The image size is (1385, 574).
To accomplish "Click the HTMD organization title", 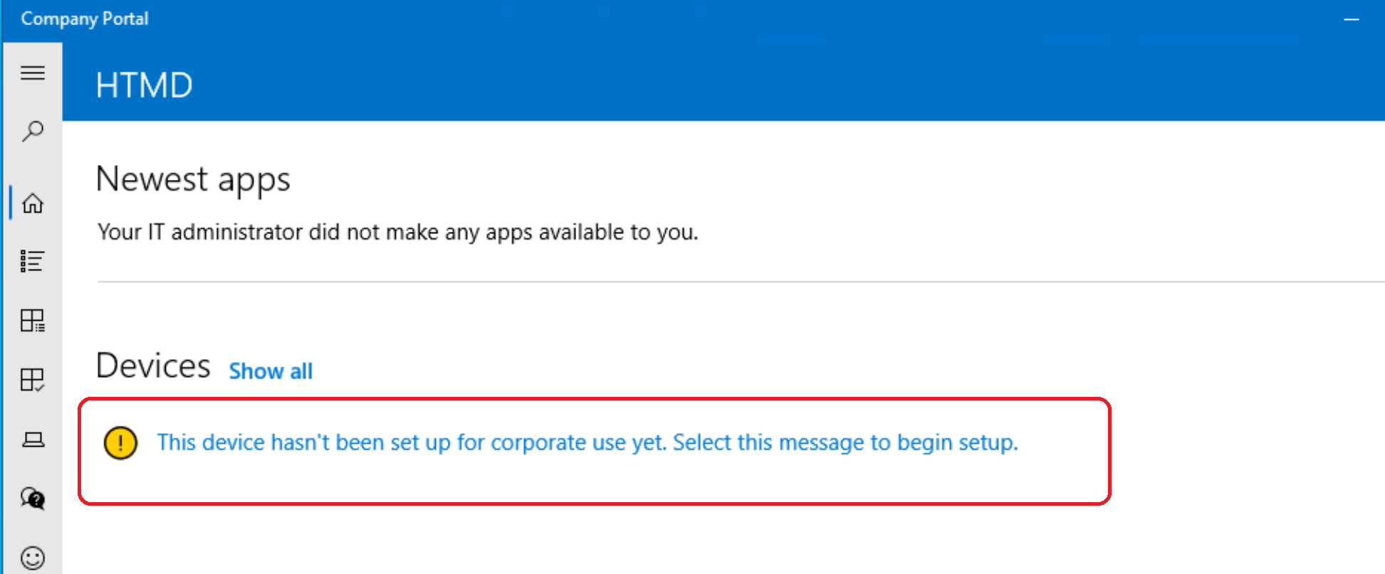I will (145, 85).
